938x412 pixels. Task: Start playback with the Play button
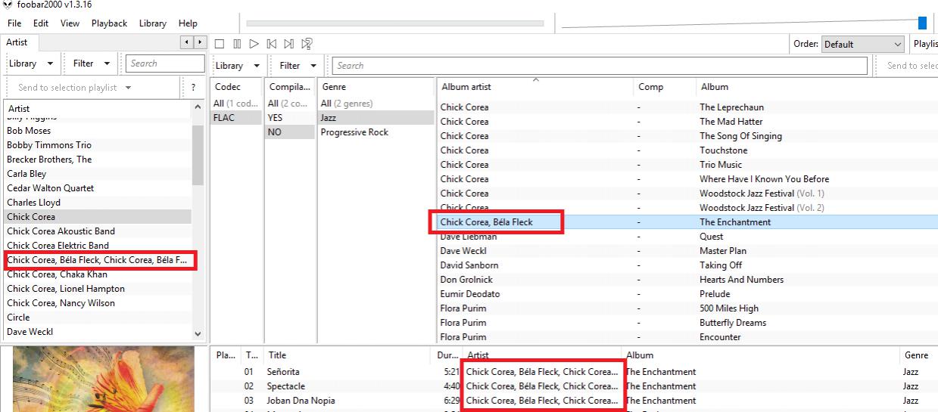[254, 45]
